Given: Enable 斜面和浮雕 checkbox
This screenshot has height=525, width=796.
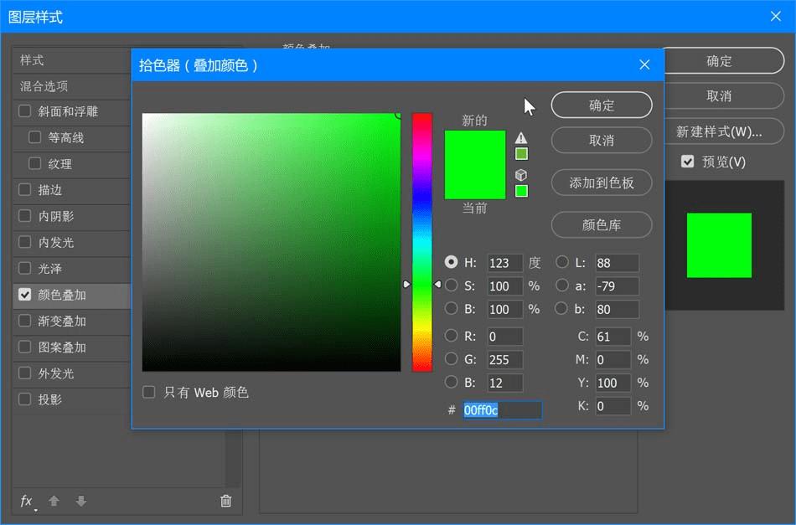Looking at the screenshot, I should 24,111.
